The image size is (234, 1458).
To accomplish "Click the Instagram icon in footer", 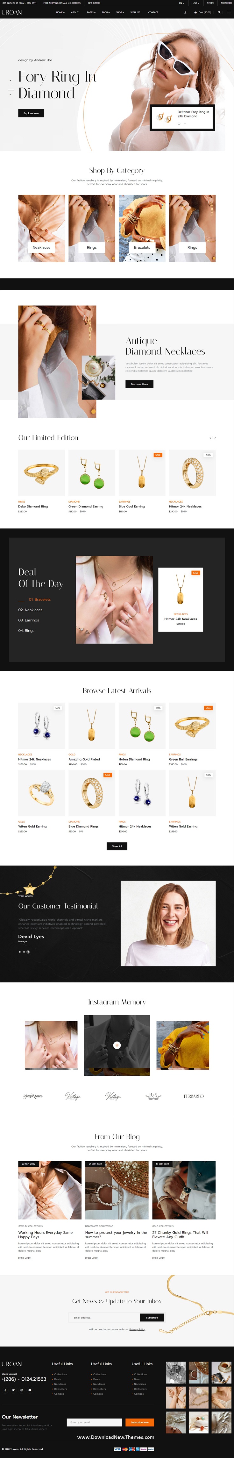I will coord(22,1390).
